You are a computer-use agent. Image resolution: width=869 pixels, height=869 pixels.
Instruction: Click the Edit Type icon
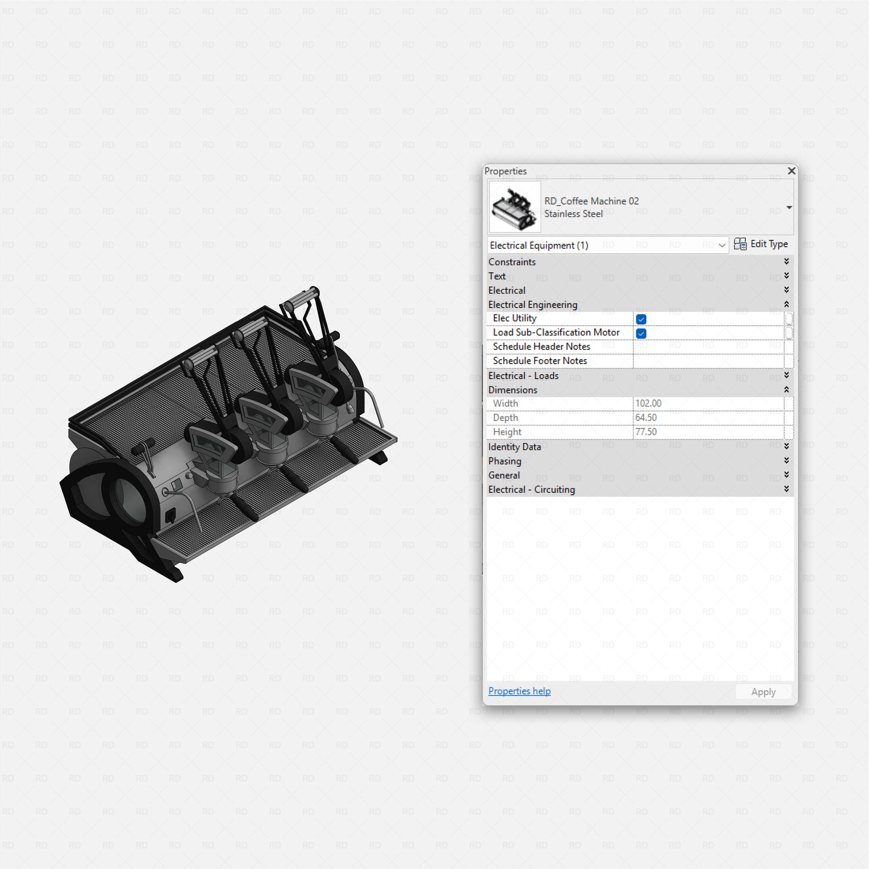(740, 244)
